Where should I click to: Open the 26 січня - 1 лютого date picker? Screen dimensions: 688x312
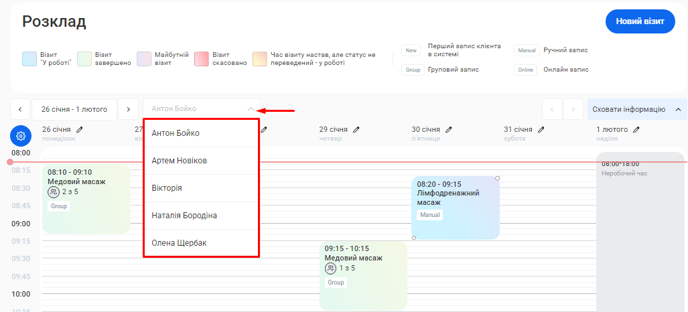[74, 109]
